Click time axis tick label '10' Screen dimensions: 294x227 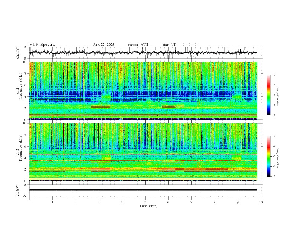[261, 202]
